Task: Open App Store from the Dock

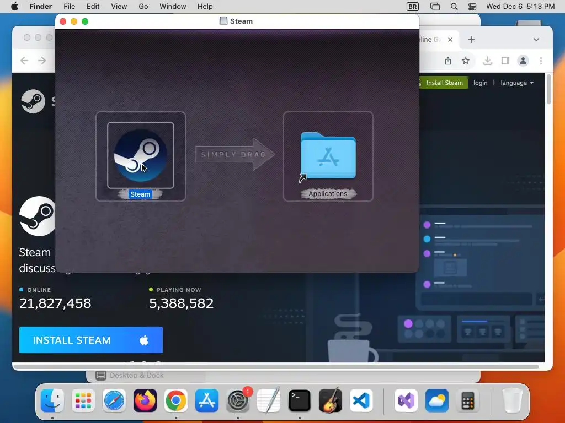Action: point(207,400)
